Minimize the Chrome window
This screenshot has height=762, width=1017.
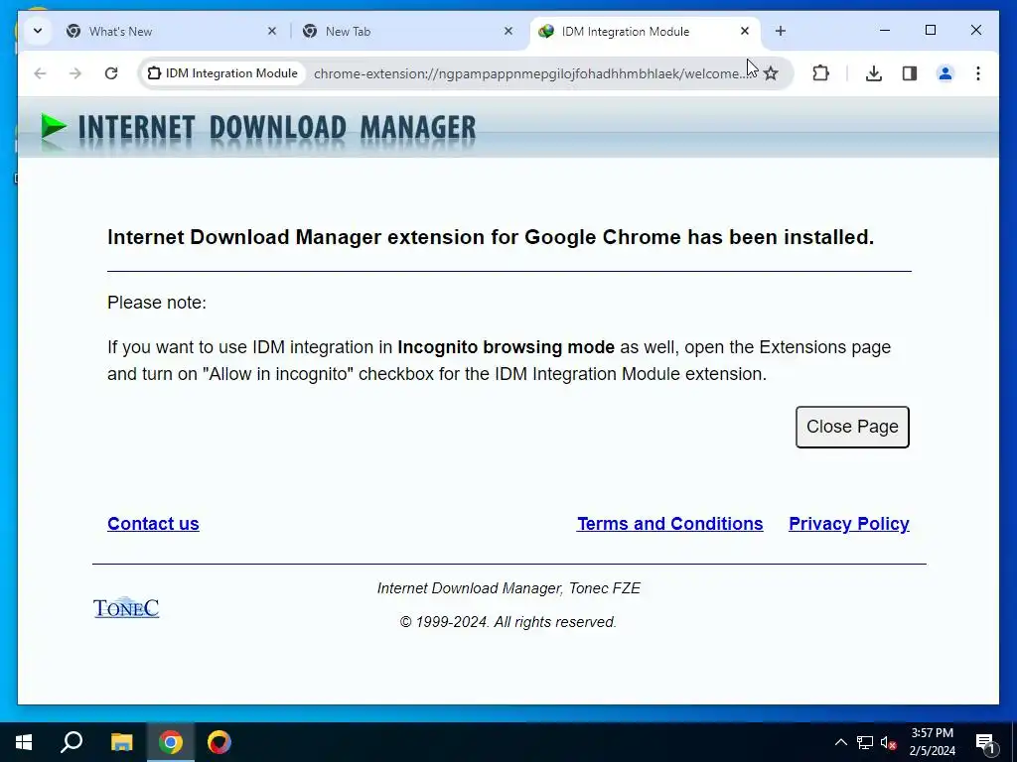[885, 31]
